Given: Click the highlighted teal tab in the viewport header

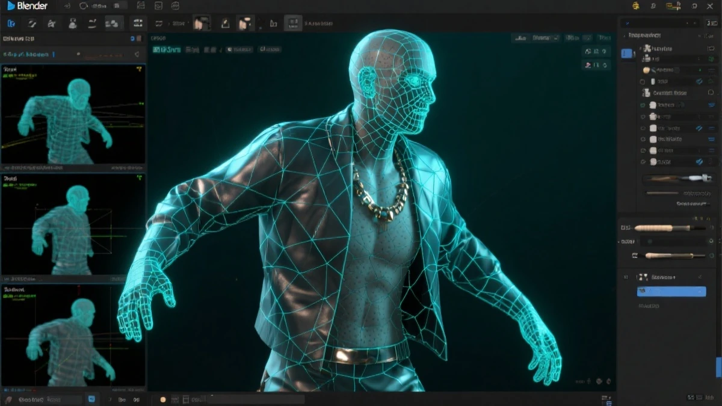Looking at the screenshot, I should 165,49.
